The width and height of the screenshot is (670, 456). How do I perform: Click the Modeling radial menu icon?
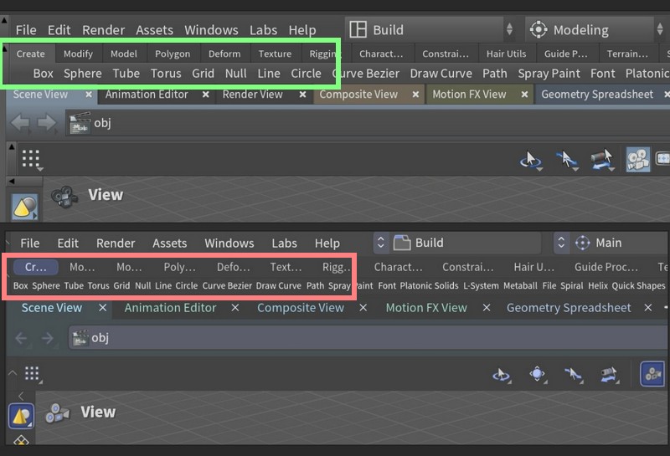pyautogui.click(x=539, y=30)
